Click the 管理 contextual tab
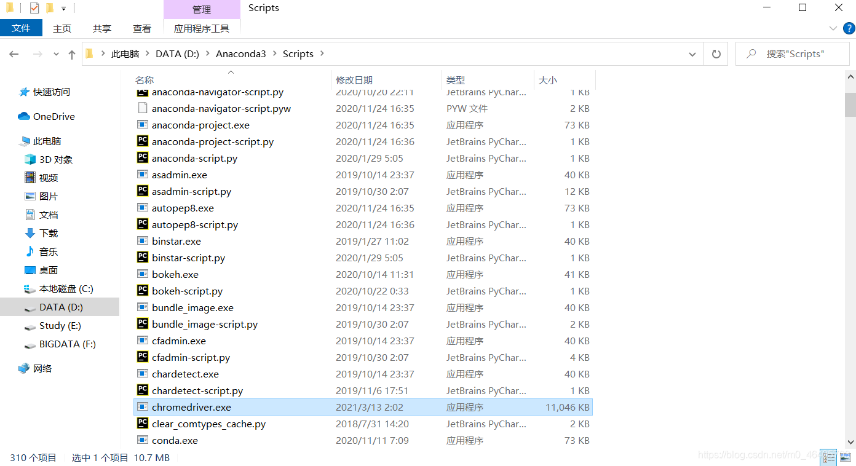Screen dimensions: 856x466 202,9
